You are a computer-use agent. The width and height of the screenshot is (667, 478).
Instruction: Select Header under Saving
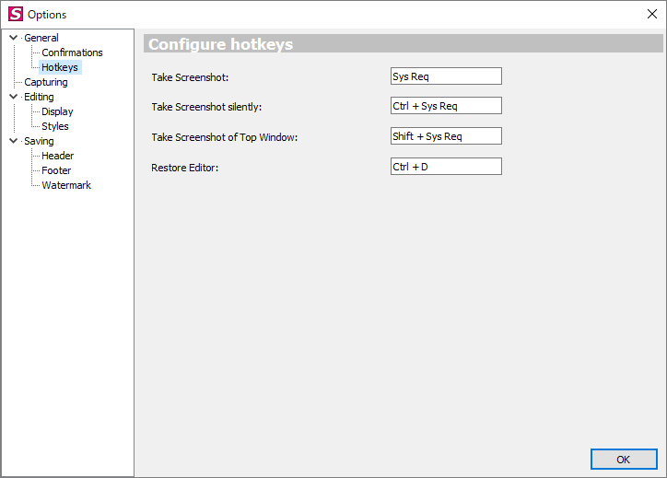(57, 156)
